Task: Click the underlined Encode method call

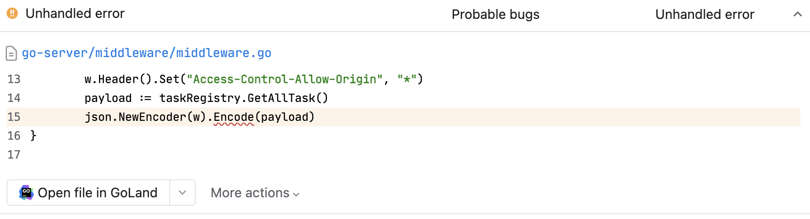Action: pyautogui.click(x=234, y=117)
